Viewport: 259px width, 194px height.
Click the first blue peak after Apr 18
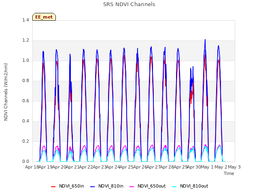43,51
